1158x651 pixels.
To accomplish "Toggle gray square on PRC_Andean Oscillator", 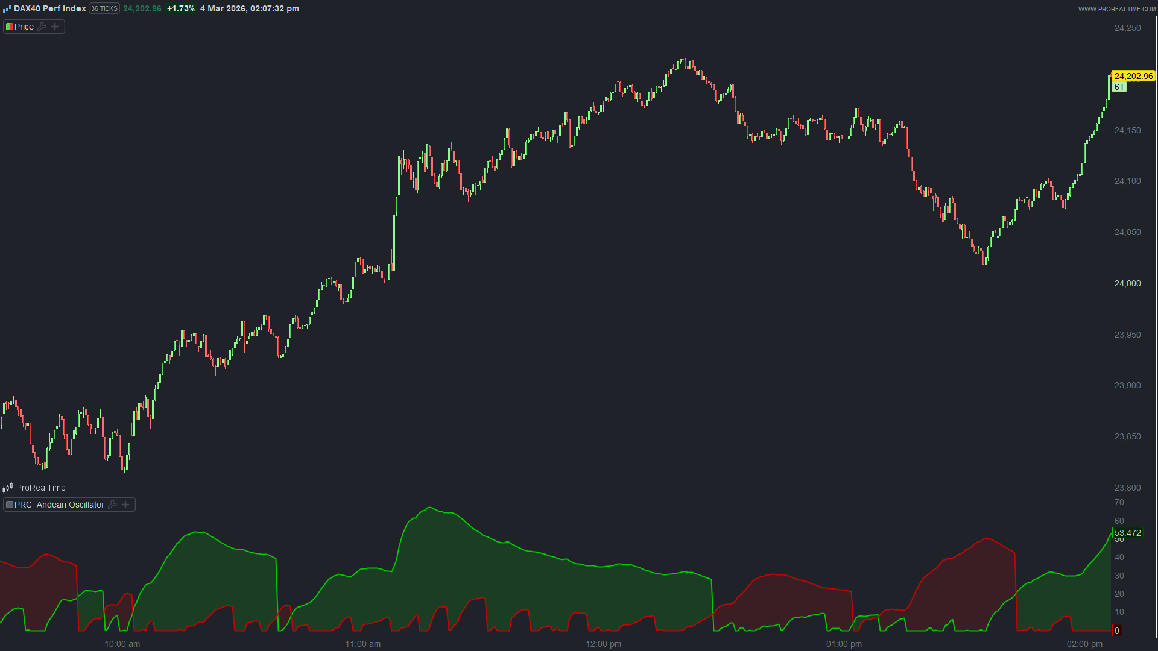I will click(10, 505).
